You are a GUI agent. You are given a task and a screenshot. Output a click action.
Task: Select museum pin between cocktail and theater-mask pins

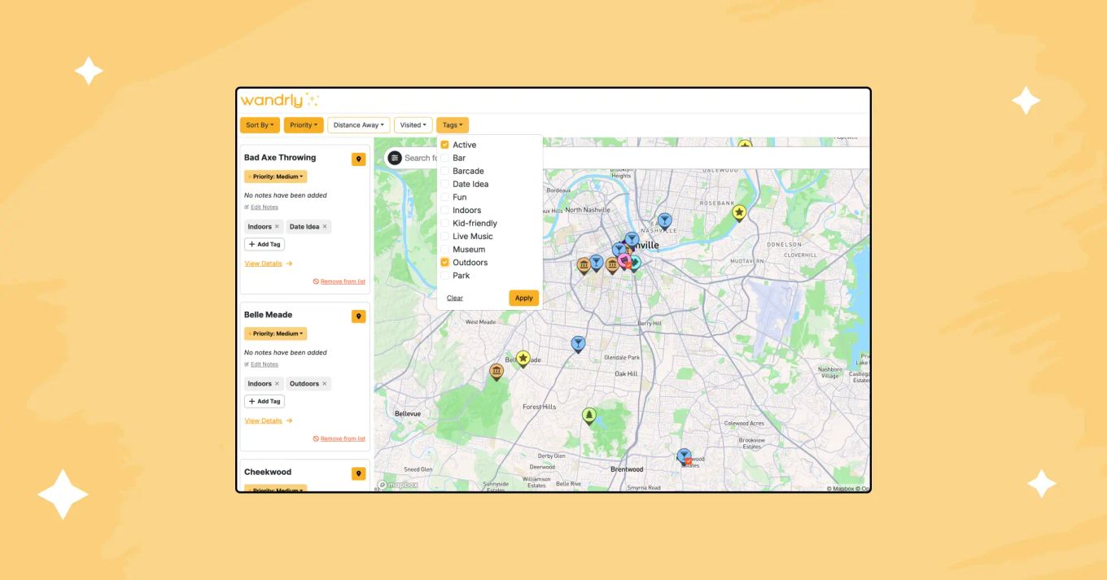tap(612, 264)
